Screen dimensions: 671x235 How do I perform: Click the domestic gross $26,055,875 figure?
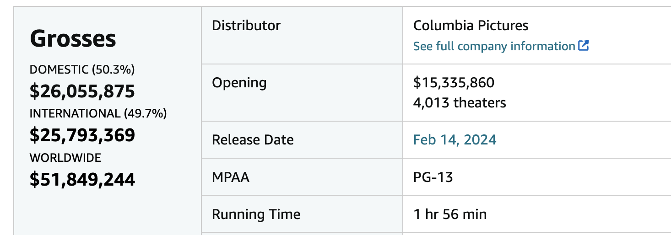pos(82,91)
